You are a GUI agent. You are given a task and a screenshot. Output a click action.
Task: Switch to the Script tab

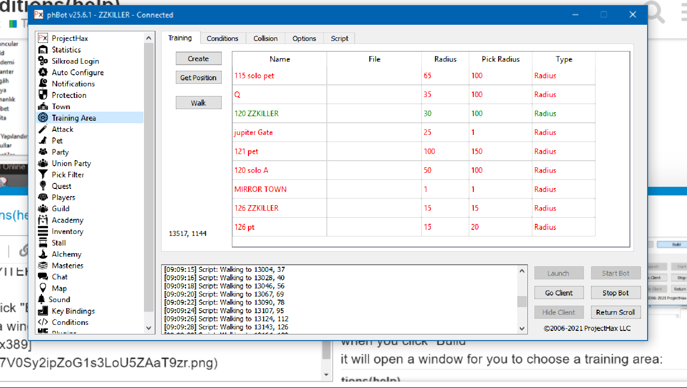pos(339,38)
